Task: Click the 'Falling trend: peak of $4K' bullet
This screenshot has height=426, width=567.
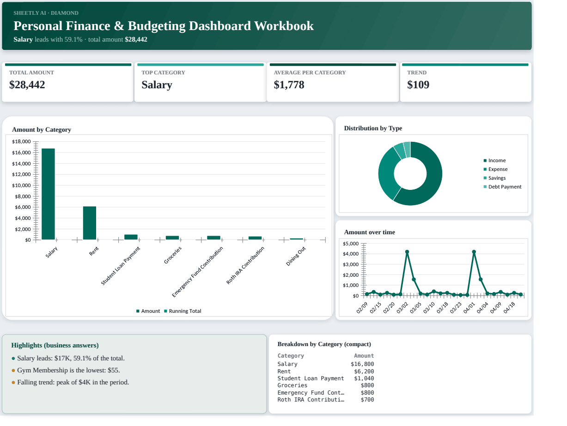Action: pyautogui.click(x=70, y=382)
